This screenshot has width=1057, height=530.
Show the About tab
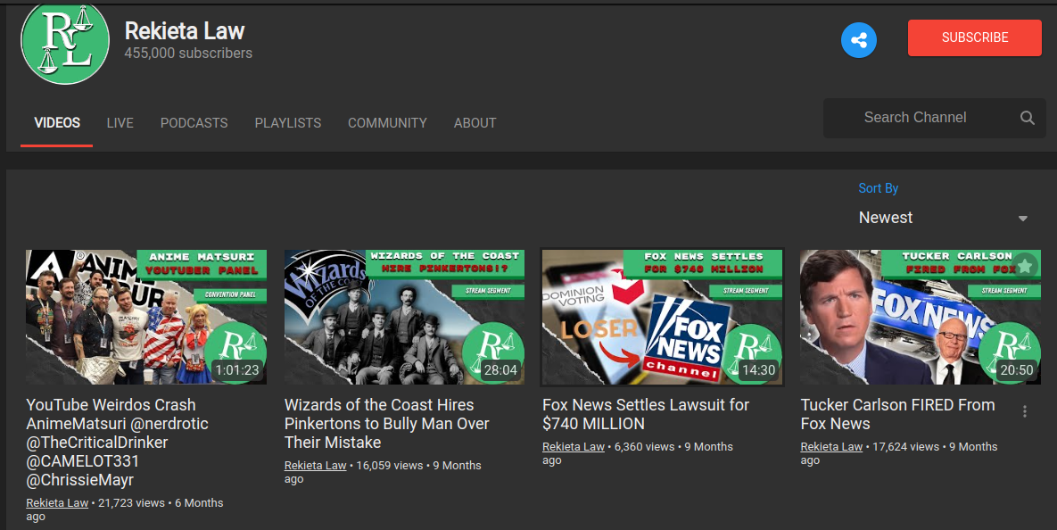pyautogui.click(x=475, y=123)
